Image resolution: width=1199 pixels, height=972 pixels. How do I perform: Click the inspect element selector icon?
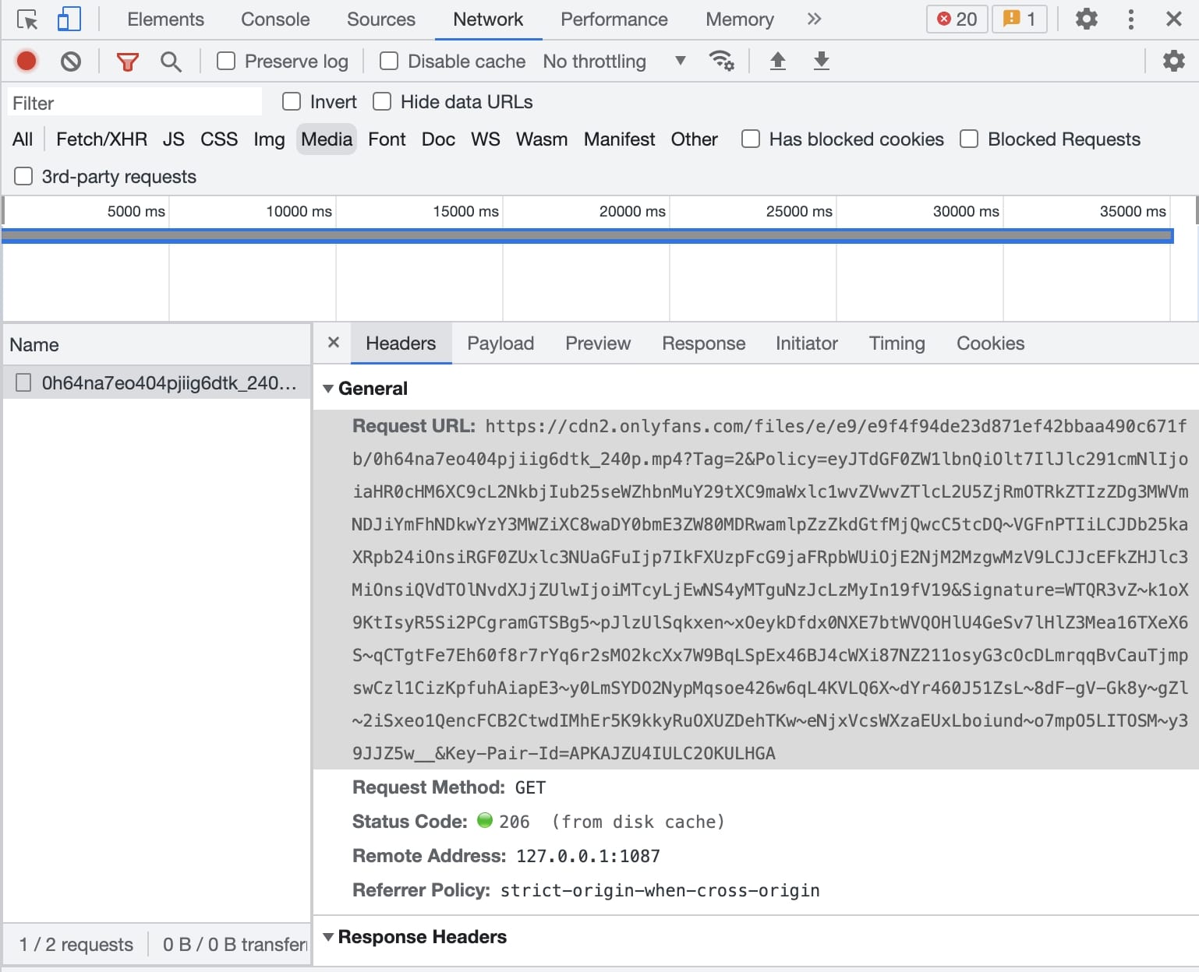27,19
